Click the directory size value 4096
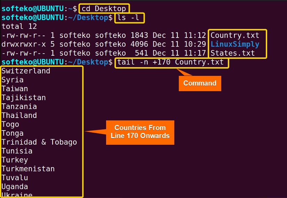 139,44
